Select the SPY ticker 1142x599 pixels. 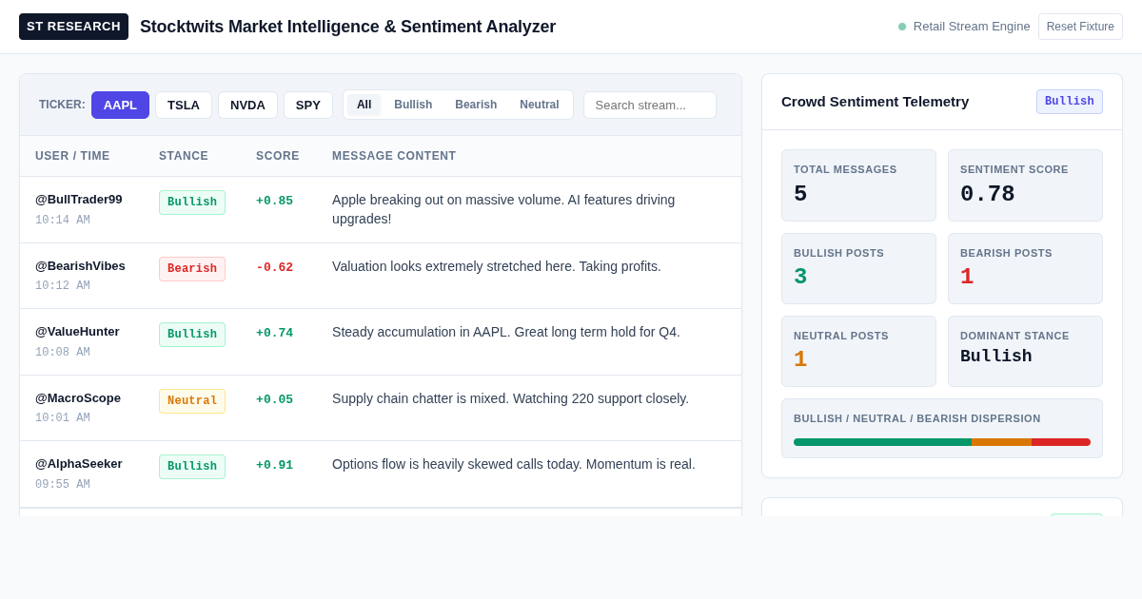(x=308, y=105)
